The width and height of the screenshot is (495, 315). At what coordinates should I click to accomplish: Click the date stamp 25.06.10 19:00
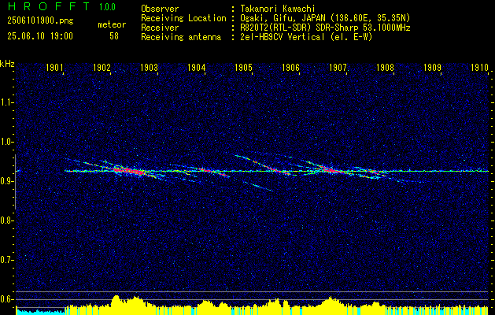[x=40, y=36]
